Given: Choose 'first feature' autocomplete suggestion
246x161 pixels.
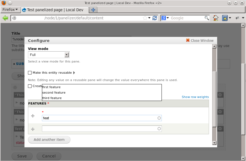Looking at the screenshot, I should click(x=102, y=87).
